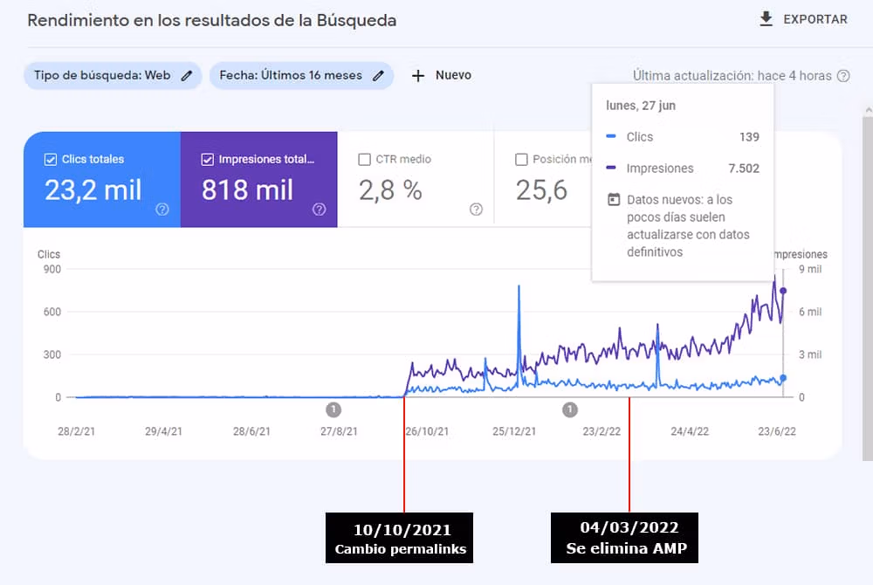
Task: Click the Exportar download icon
Action: coord(766,19)
